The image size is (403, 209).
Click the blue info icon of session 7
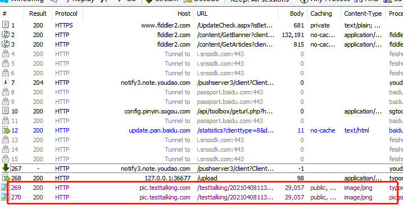(6, 82)
